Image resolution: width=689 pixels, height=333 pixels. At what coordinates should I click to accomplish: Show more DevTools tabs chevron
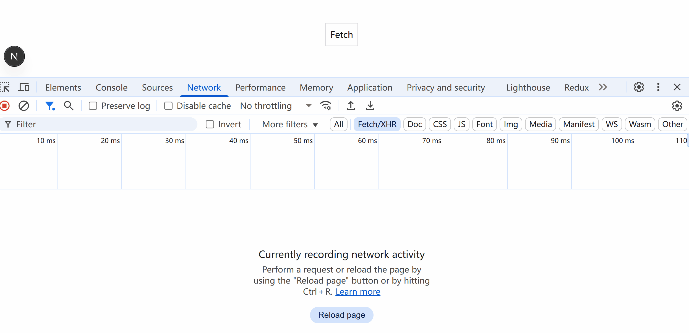[x=603, y=87]
